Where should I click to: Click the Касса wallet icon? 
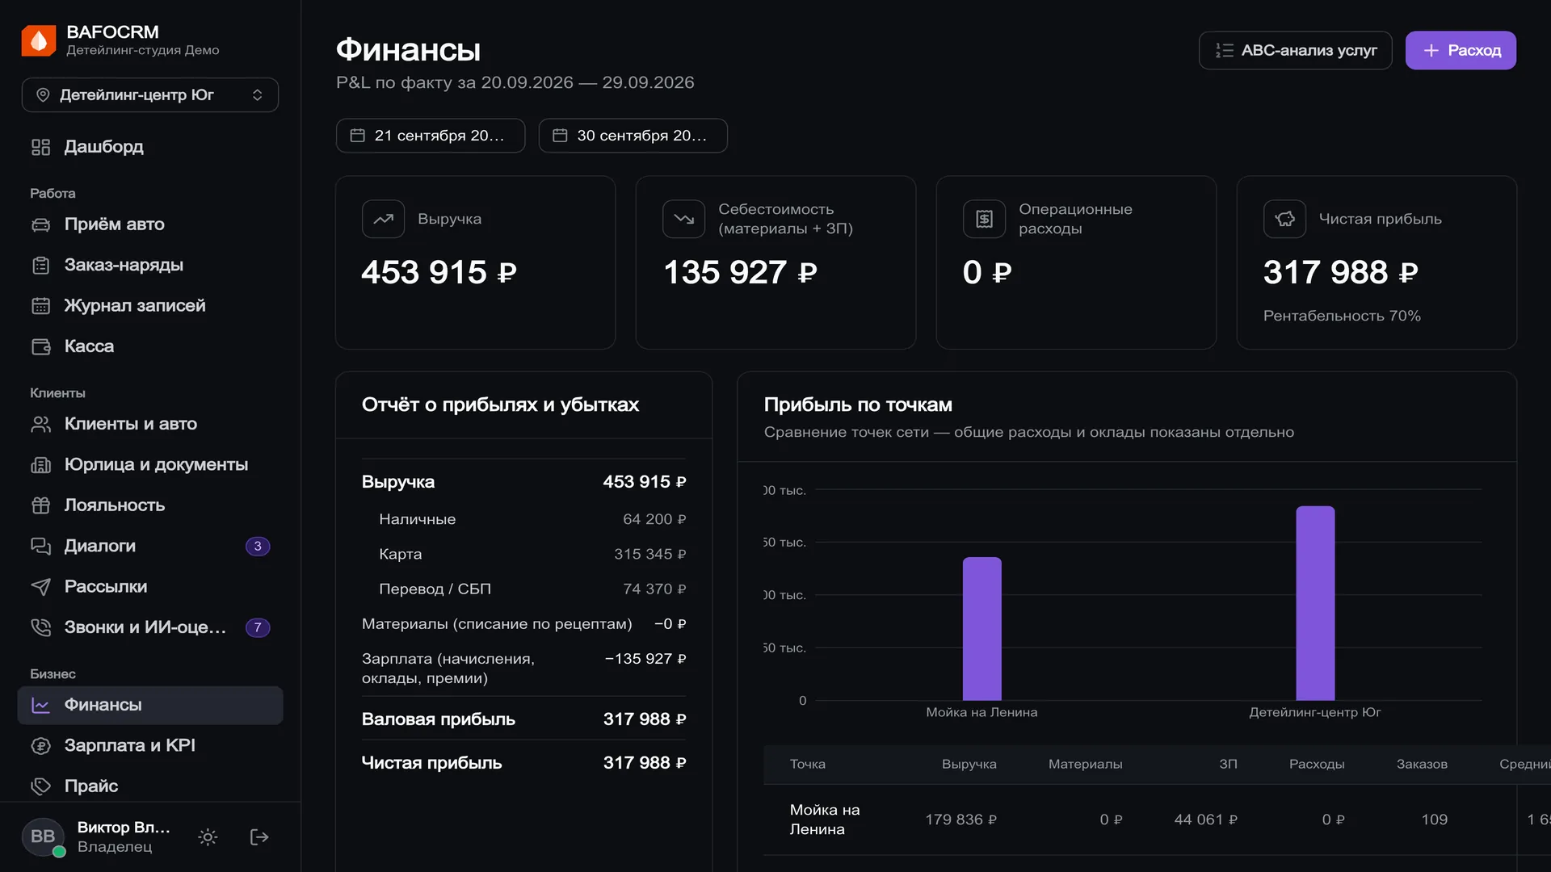(41, 346)
